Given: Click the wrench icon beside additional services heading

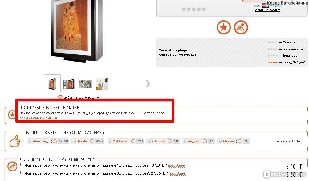Looking at the screenshot, I should pos(12,166).
